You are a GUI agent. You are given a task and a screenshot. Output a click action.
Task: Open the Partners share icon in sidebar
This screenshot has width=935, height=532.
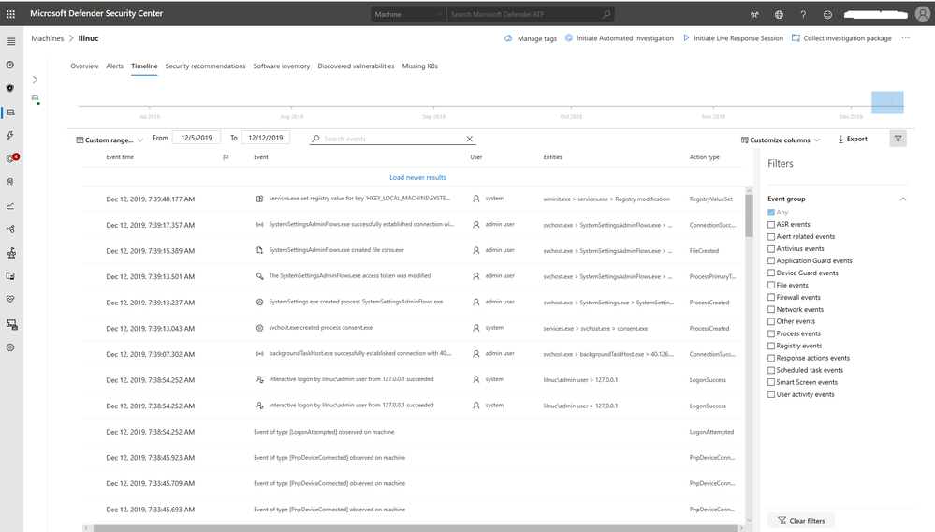(10, 229)
